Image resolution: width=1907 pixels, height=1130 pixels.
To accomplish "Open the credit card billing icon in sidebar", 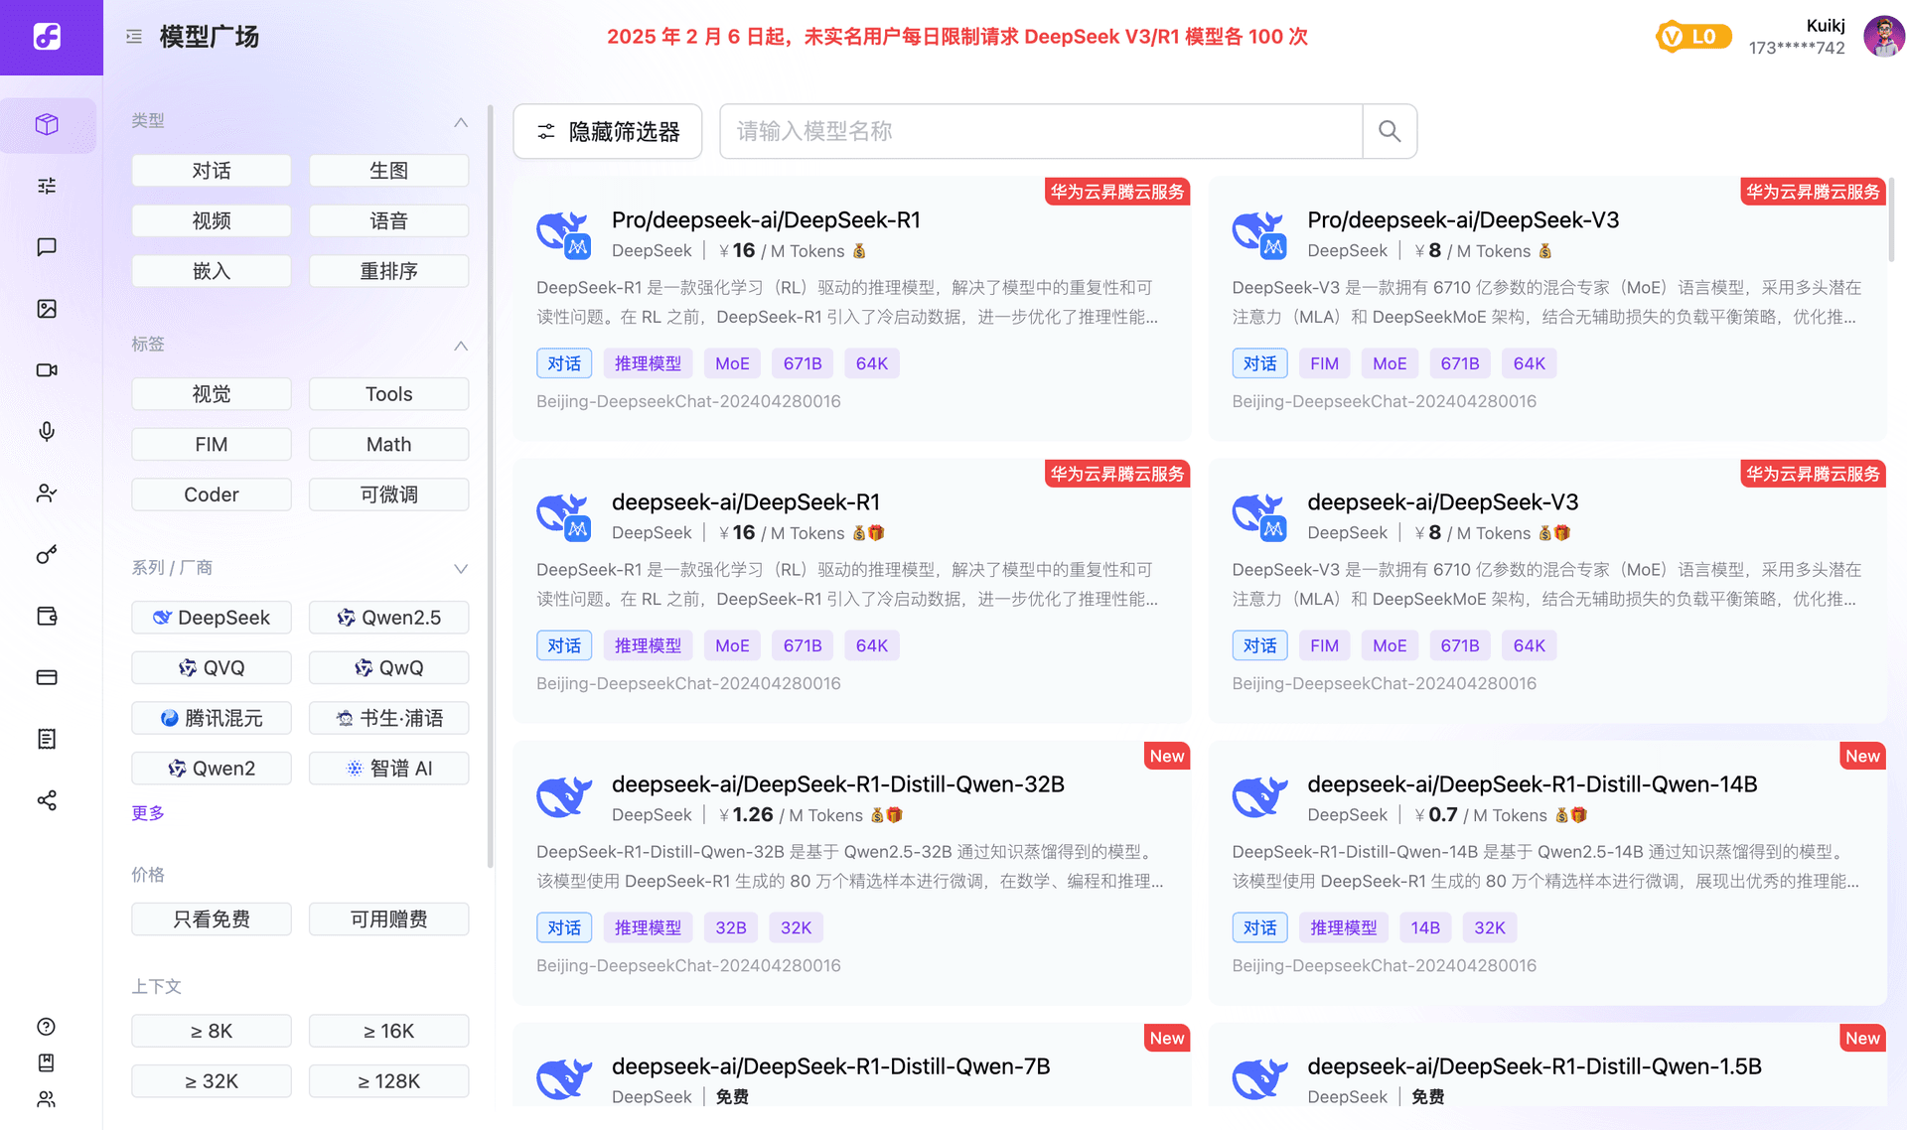I will click(x=47, y=677).
